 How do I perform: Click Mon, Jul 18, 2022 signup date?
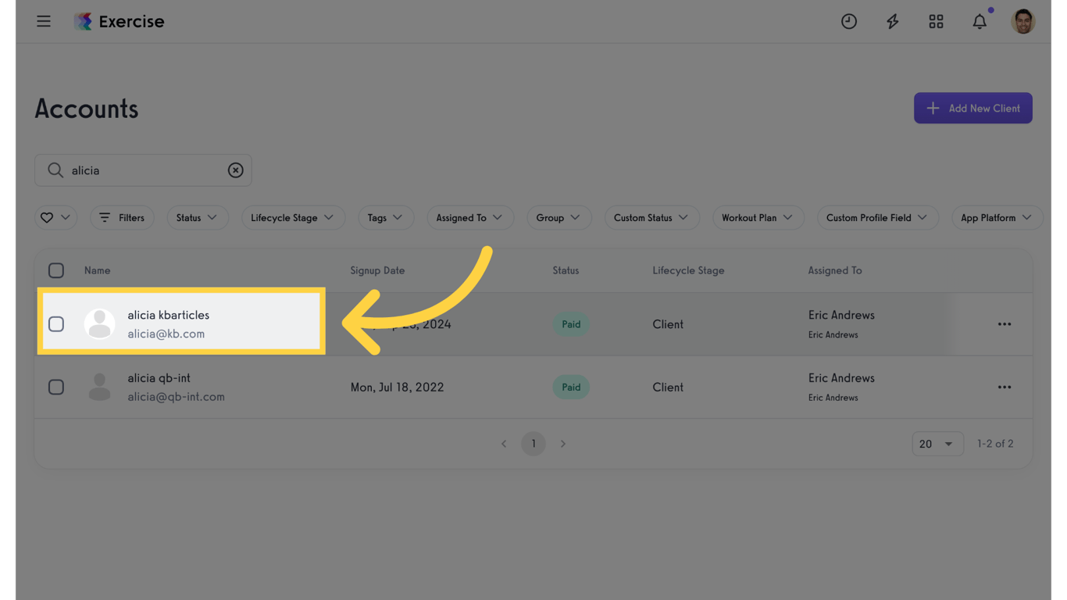point(397,387)
